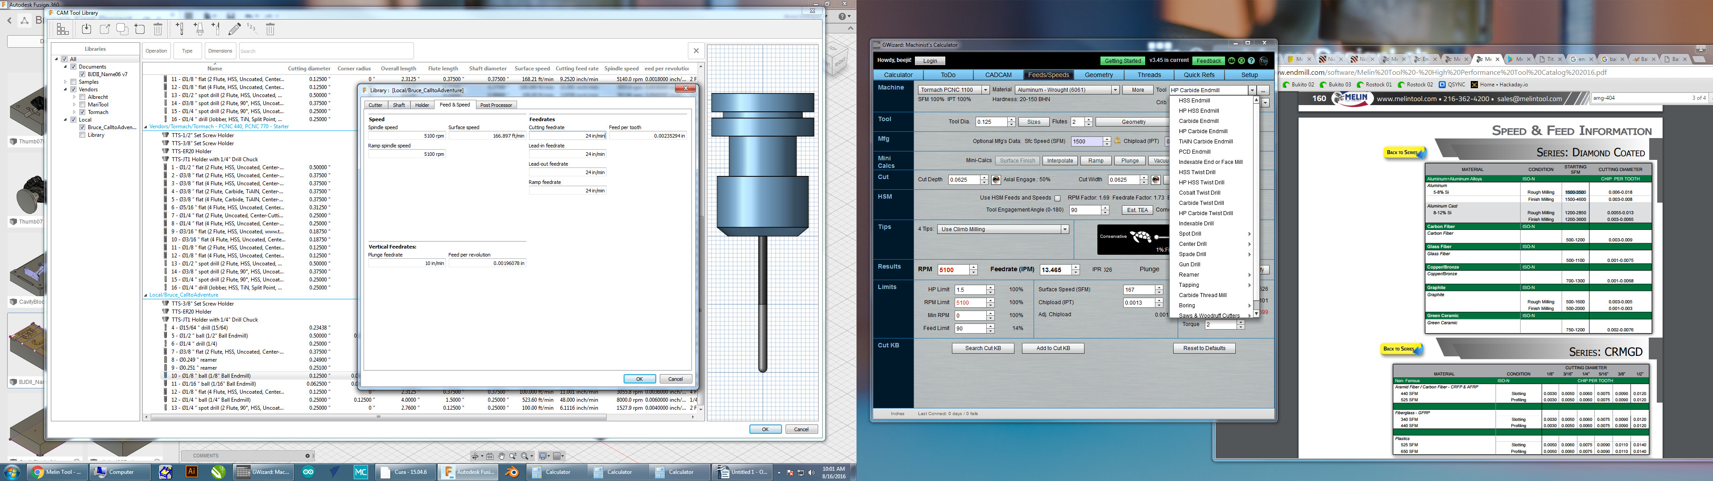
Task: Click the Getting Started green button
Action: click(1122, 61)
